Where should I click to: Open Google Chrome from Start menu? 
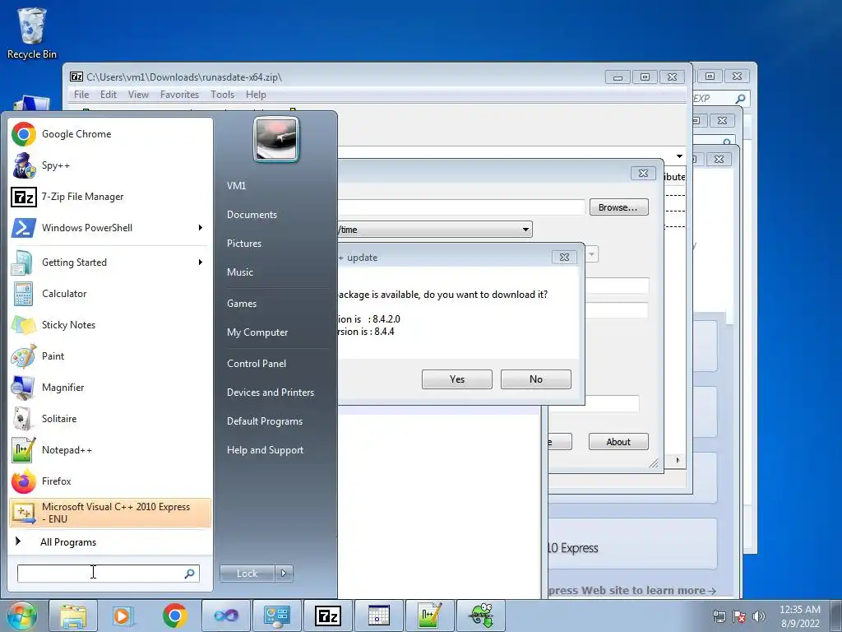[111, 134]
